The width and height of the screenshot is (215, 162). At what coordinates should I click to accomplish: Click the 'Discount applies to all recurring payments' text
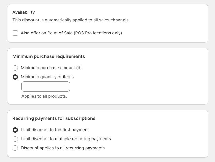(x=63, y=148)
